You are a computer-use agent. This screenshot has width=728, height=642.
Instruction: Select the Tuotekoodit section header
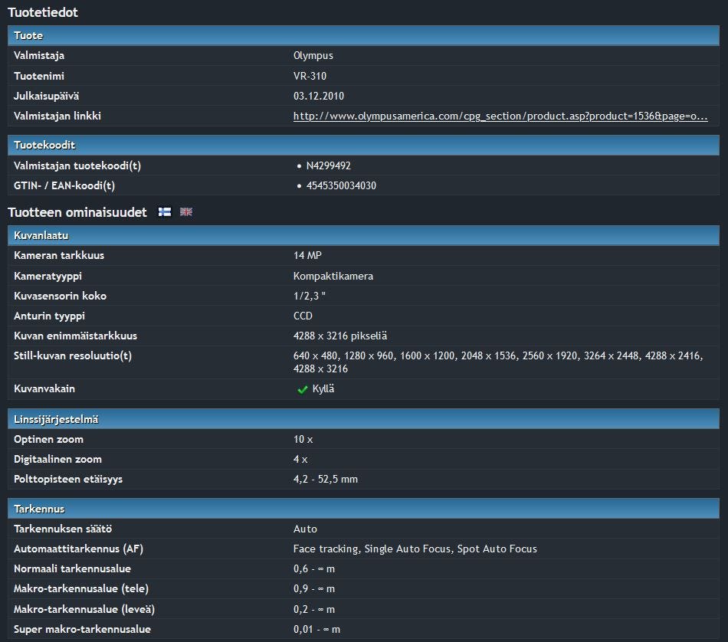coord(363,145)
